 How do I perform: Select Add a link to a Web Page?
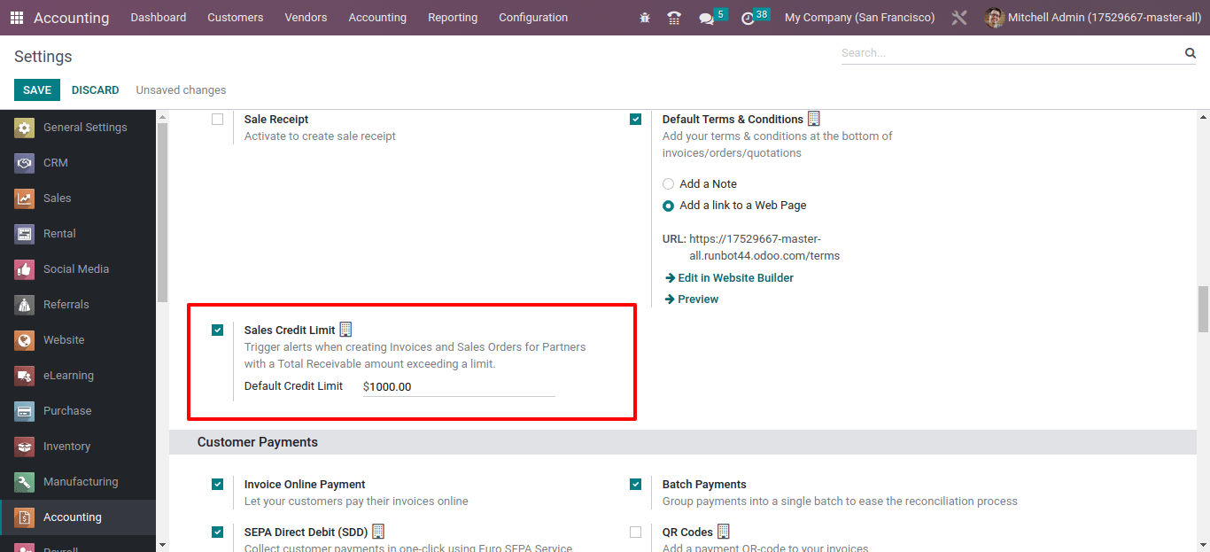668,206
